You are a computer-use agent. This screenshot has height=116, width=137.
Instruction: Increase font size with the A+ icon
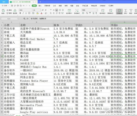(43, 10)
